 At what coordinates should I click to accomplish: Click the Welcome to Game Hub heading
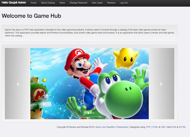tap(31, 16)
